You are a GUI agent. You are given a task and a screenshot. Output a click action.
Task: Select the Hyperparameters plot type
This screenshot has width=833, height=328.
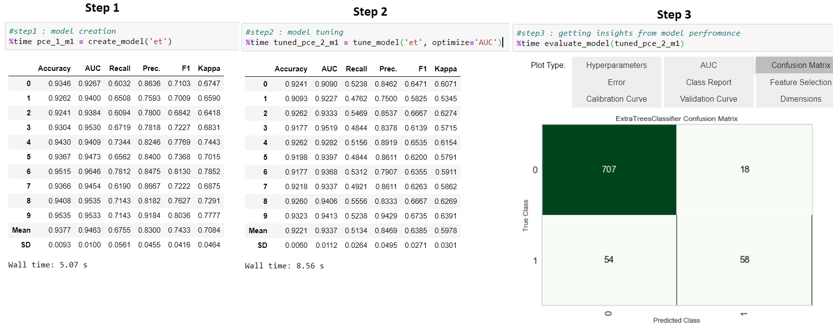616,66
